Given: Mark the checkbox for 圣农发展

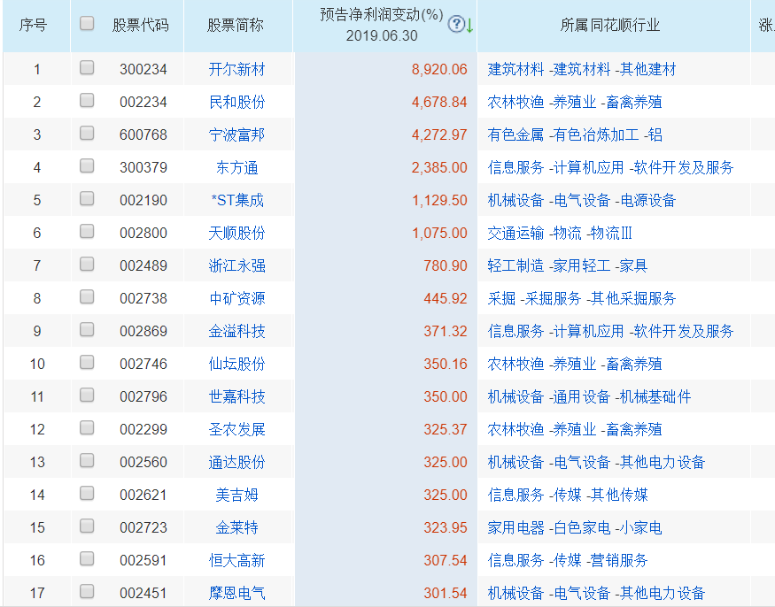Looking at the screenshot, I should coord(87,427).
